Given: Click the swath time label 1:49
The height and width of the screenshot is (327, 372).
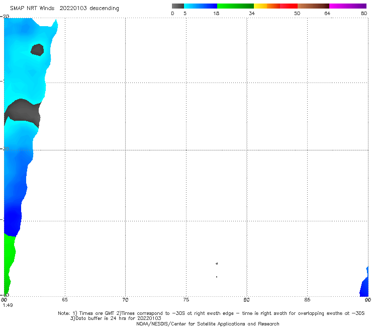Looking at the screenshot, I should click(x=8, y=305).
